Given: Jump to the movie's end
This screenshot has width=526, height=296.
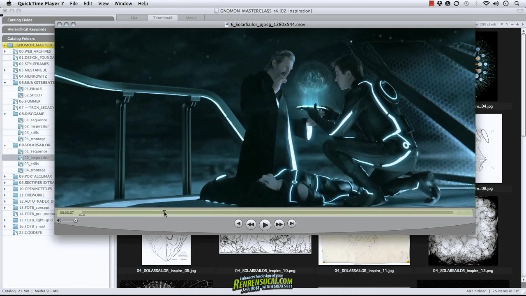Looking at the screenshot, I should pos(292,223).
